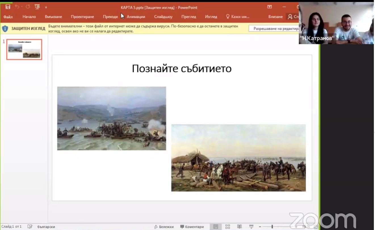Click the zoom slider handle
The image size is (375, 230).
pos(272,227)
